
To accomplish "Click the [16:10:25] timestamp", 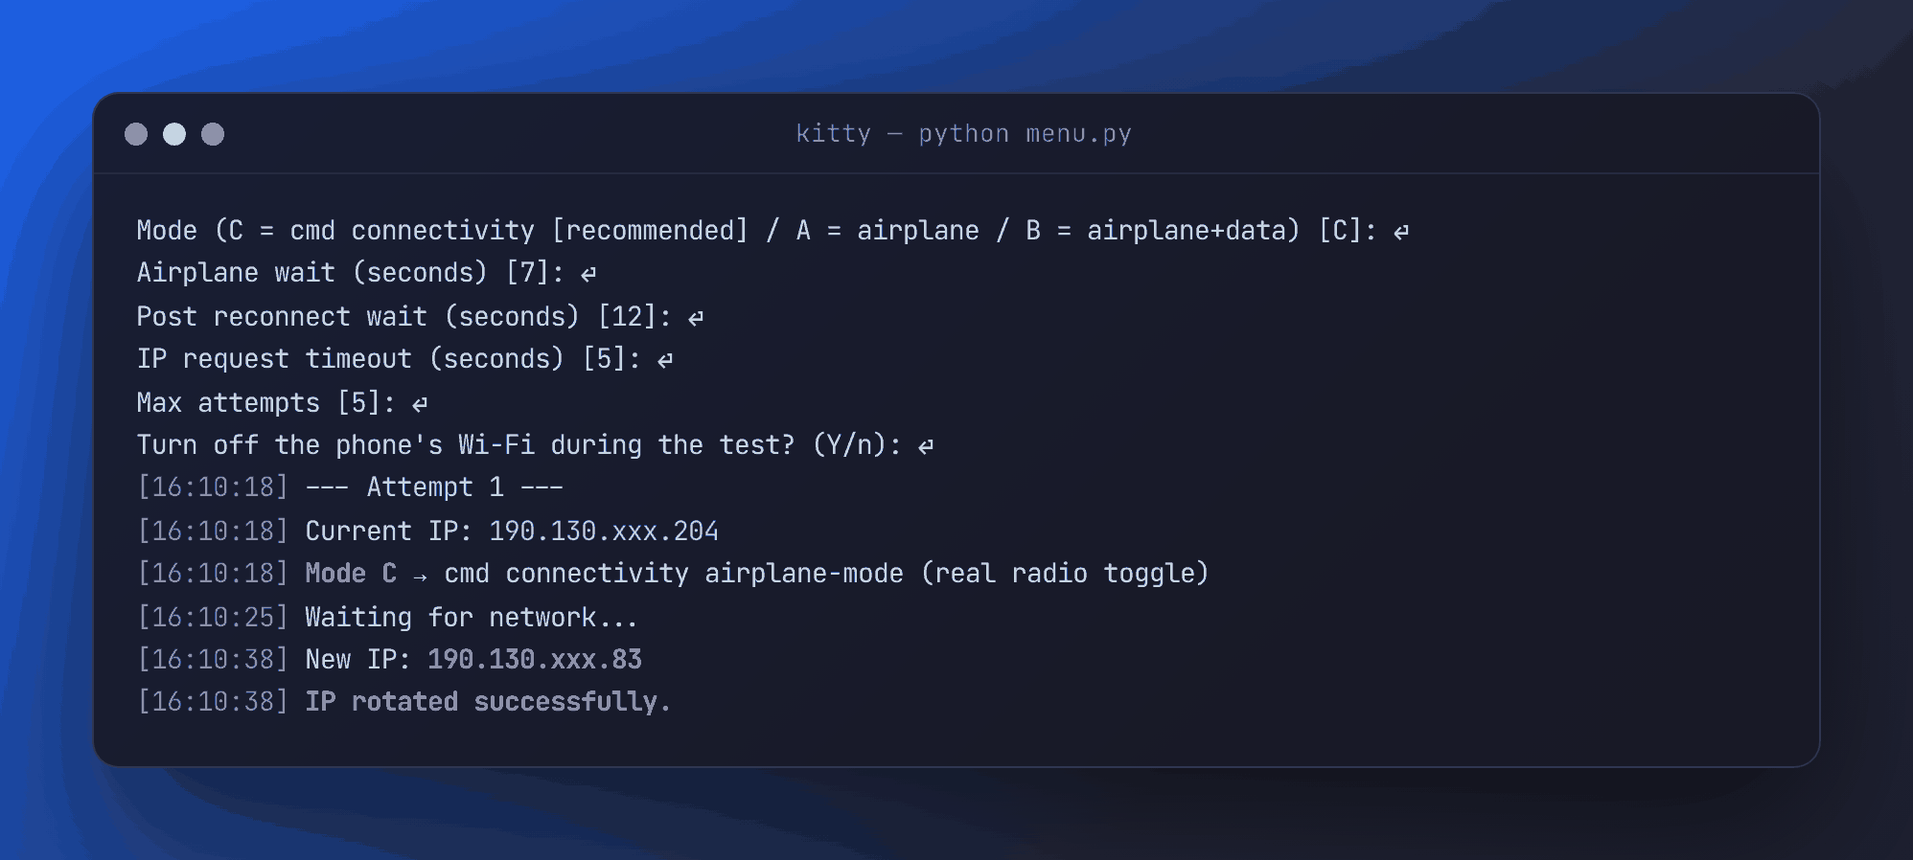I will [213, 617].
